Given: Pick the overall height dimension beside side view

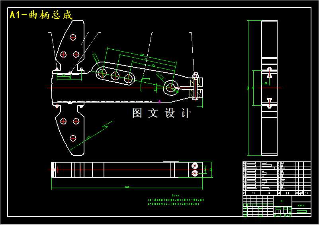Looking at the screenshot, I should pos(248,88).
